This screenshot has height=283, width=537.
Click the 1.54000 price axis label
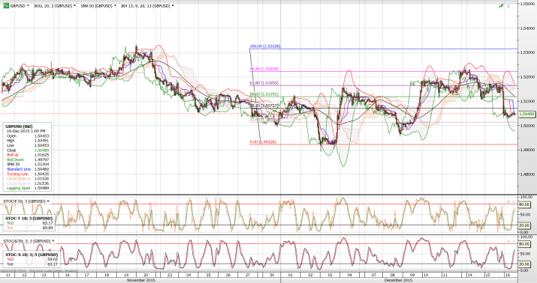(x=527, y=28)
